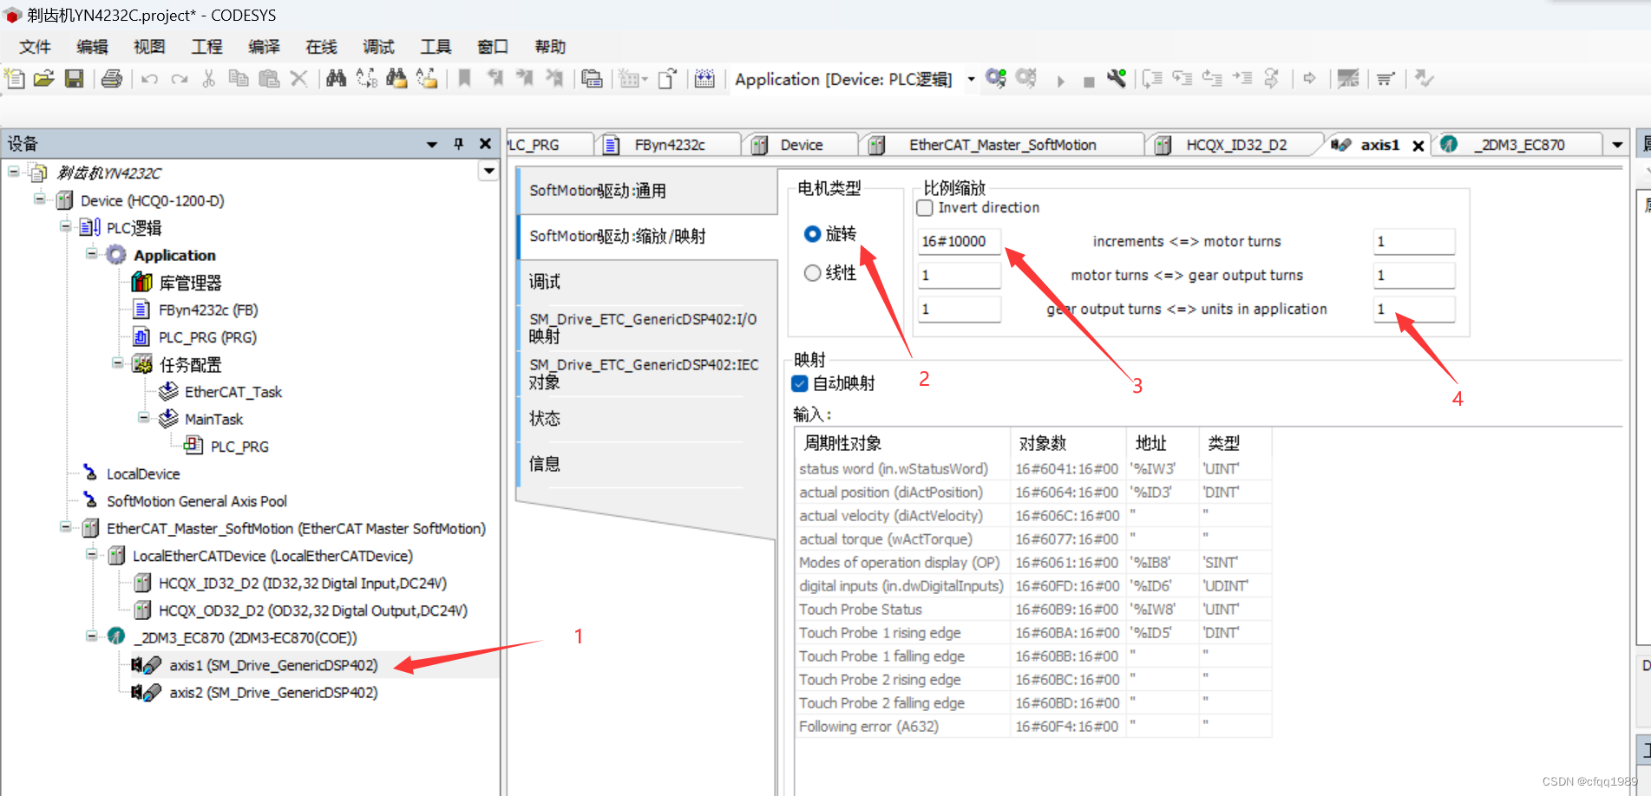Open the 工具 menu

435,46
